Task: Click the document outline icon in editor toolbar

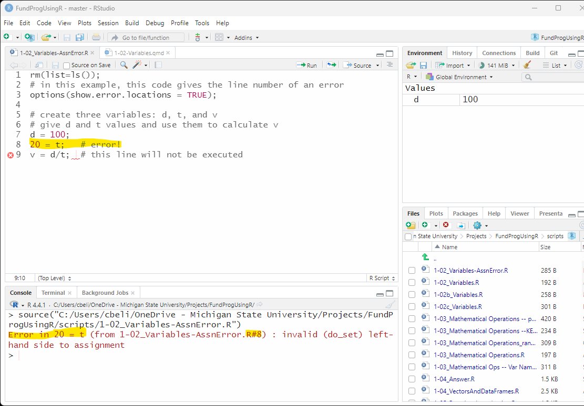Action: 390,65
